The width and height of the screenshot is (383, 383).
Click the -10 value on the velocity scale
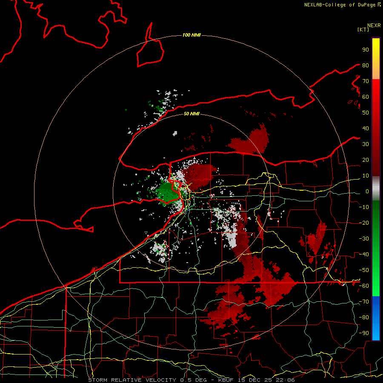click(364, 207)
